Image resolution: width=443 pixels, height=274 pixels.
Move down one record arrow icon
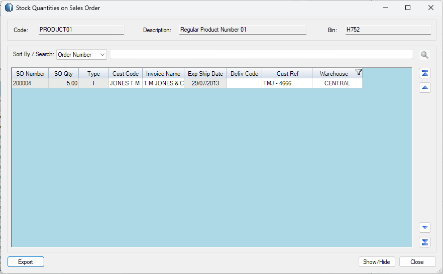click(x=424, y=227)
